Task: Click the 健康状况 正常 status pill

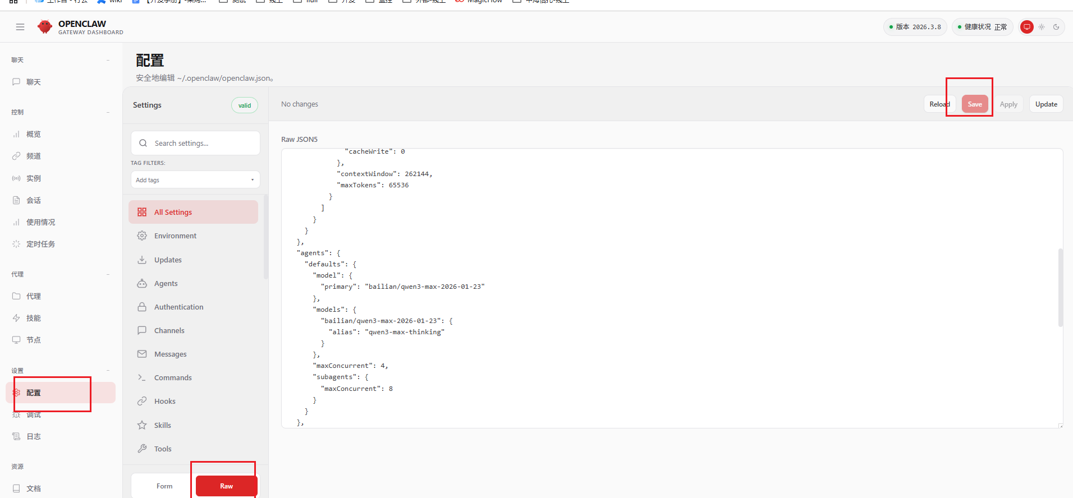Action: [x=983, y=27]
